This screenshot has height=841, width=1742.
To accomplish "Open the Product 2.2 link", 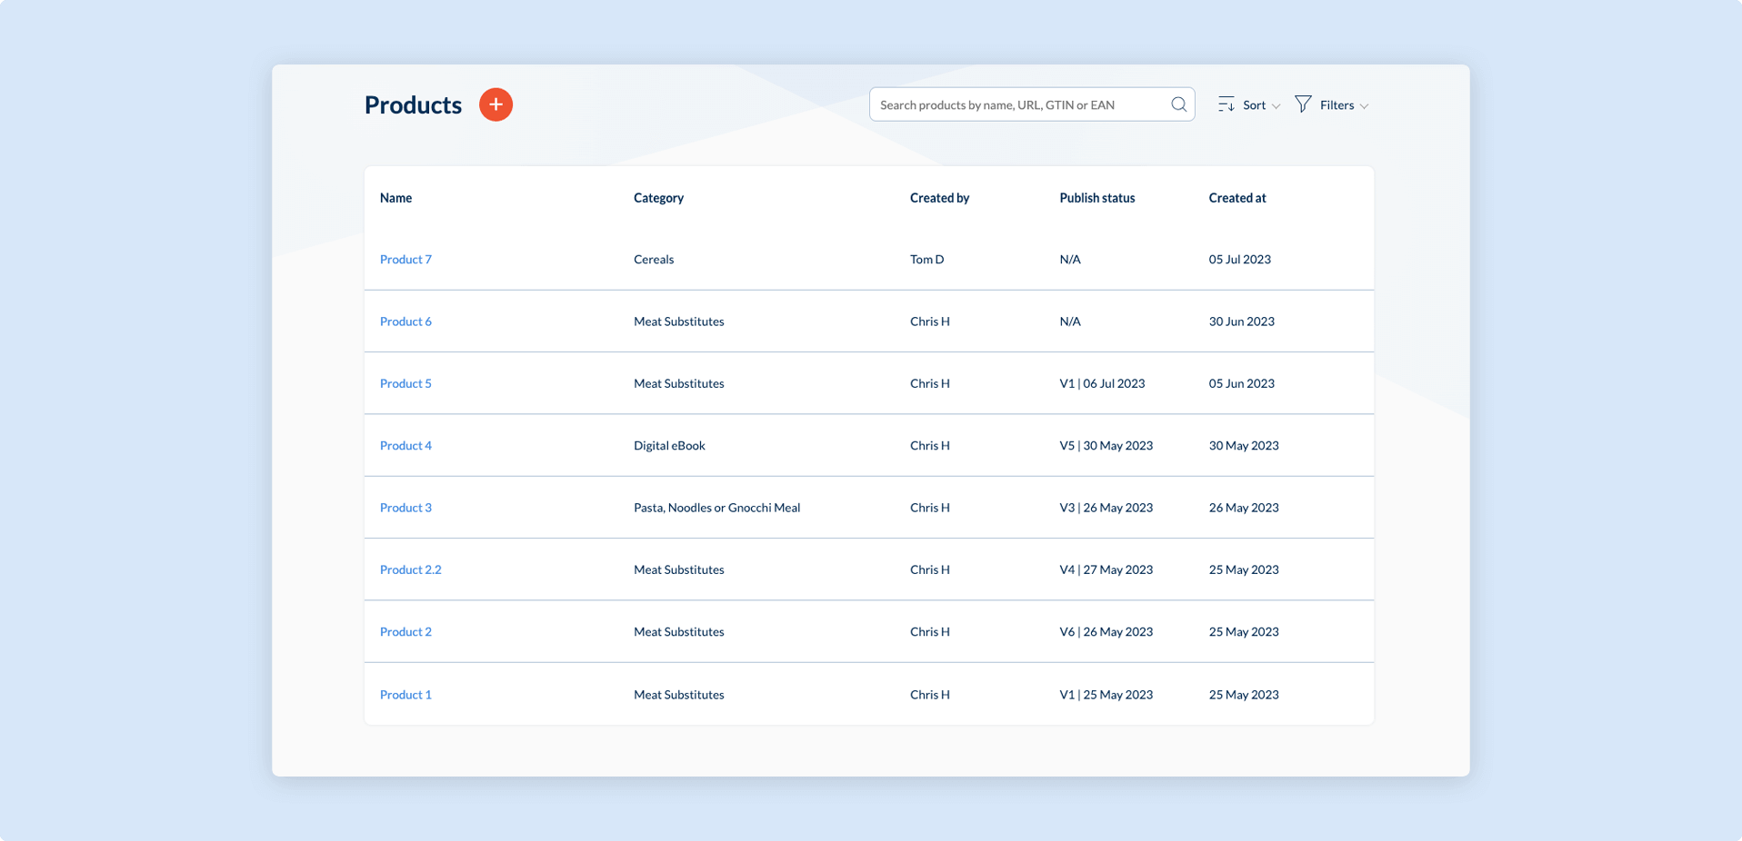I will point(410,569).
